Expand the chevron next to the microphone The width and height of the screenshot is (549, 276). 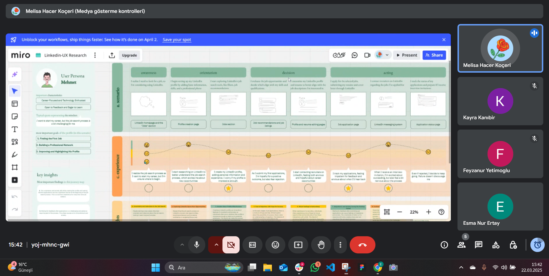182,245
